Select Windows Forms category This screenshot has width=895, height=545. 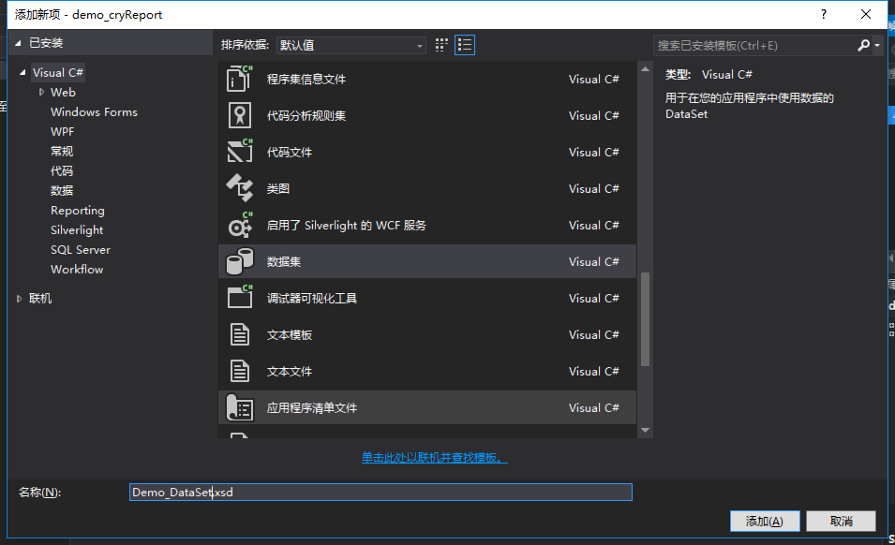coord(94,111)
